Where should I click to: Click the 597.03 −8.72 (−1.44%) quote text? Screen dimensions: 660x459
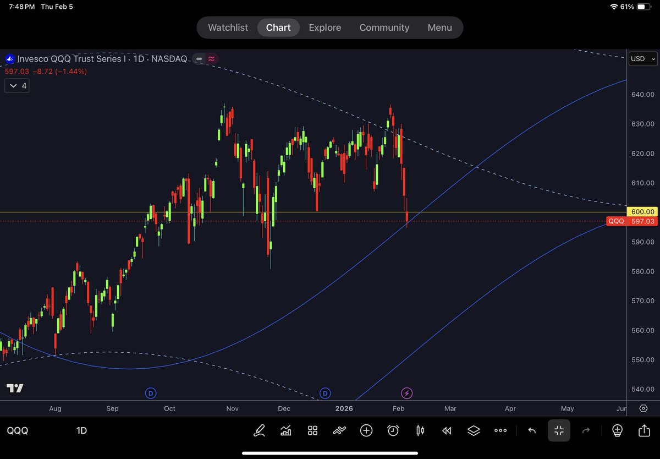point(46,72)
